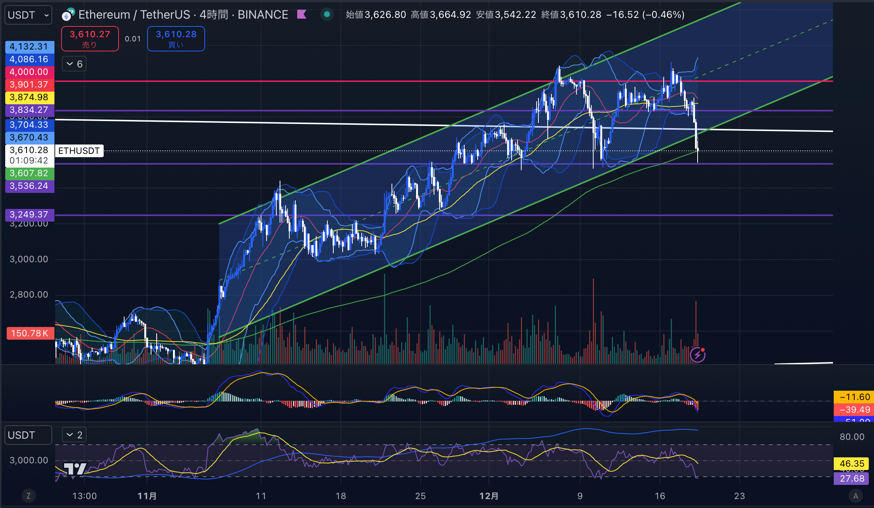Click the green market status dot

(327, 15)
